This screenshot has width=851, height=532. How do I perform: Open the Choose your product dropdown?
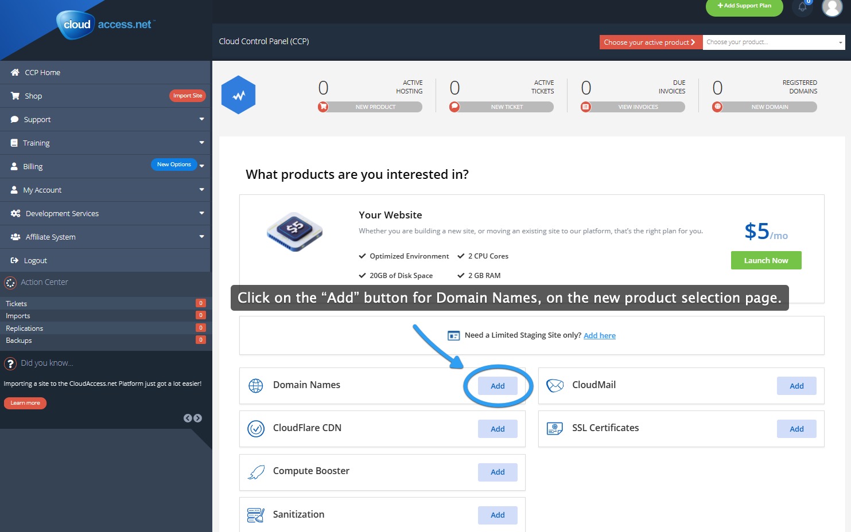[774, 42]
